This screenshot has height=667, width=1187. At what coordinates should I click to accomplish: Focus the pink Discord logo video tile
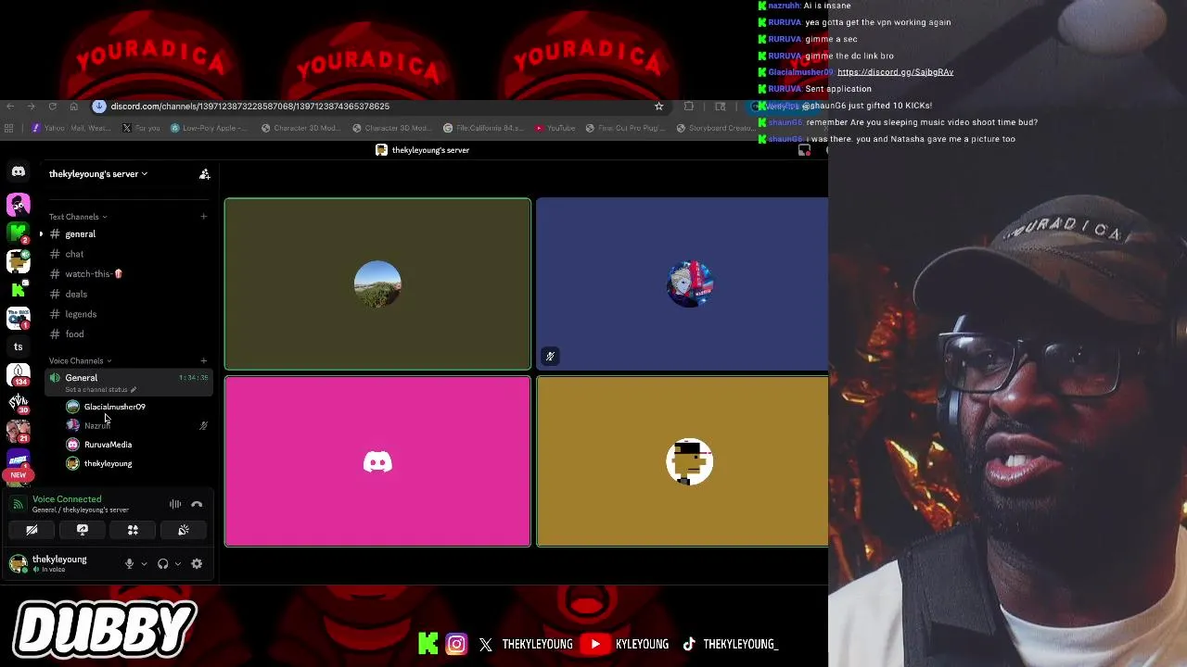click(x=377, y=461)
